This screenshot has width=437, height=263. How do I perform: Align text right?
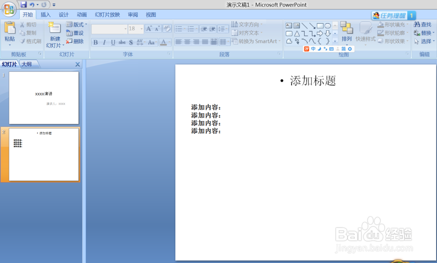[x=196, y=42]
